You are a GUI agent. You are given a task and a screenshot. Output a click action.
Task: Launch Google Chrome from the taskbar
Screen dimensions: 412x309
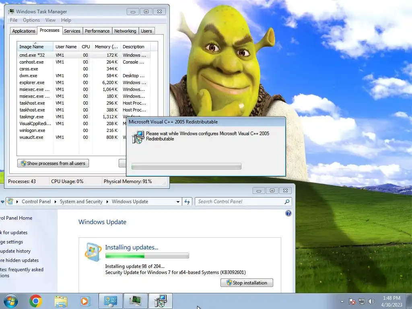point(36,301)
